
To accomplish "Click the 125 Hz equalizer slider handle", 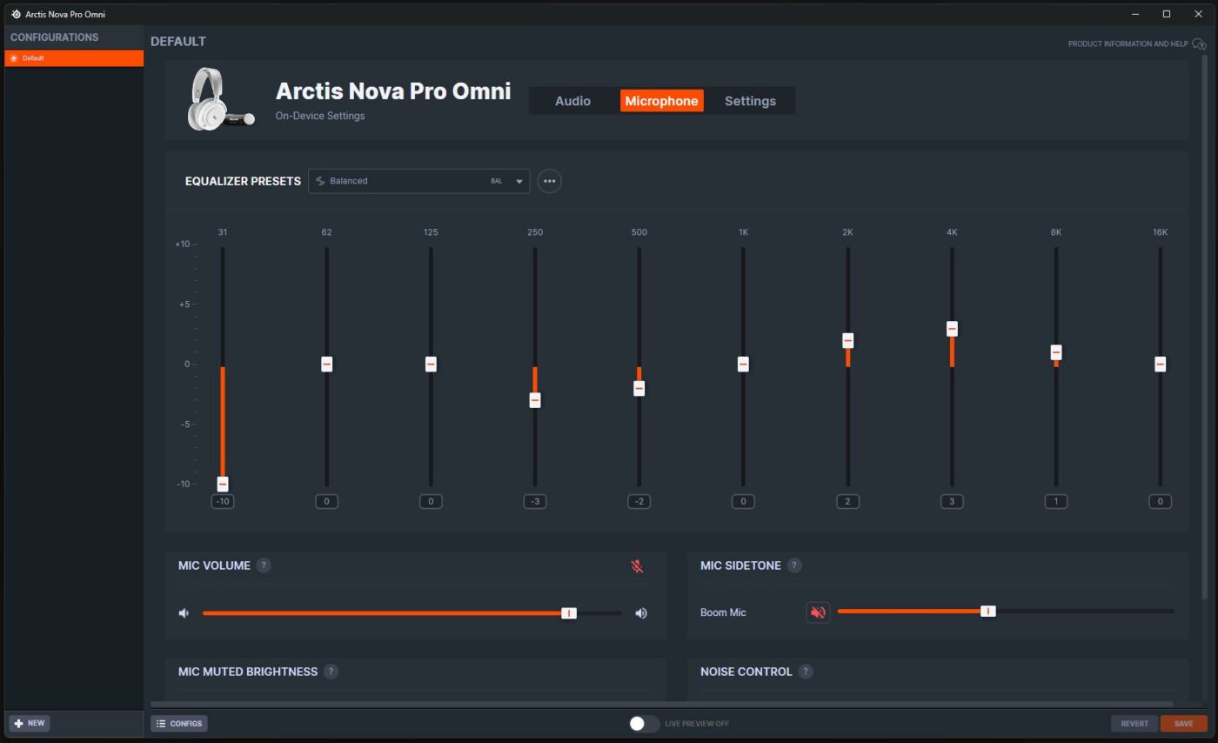I will click(431, 365).
